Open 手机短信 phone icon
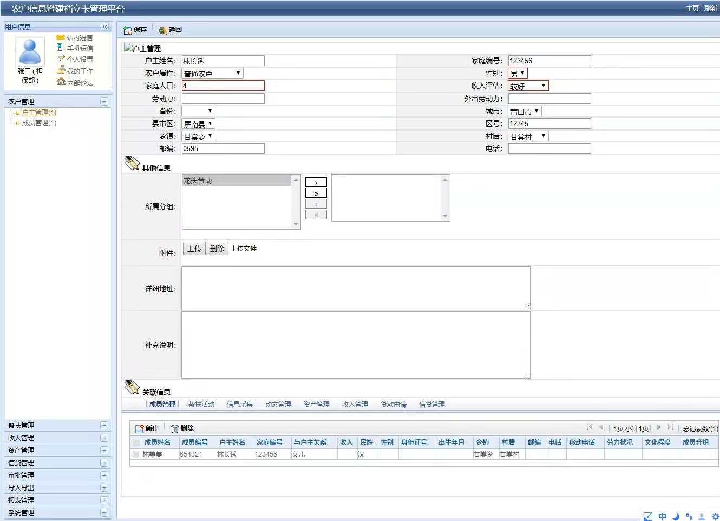This screenshot has width=720, height=521. (x=60, y=48)
